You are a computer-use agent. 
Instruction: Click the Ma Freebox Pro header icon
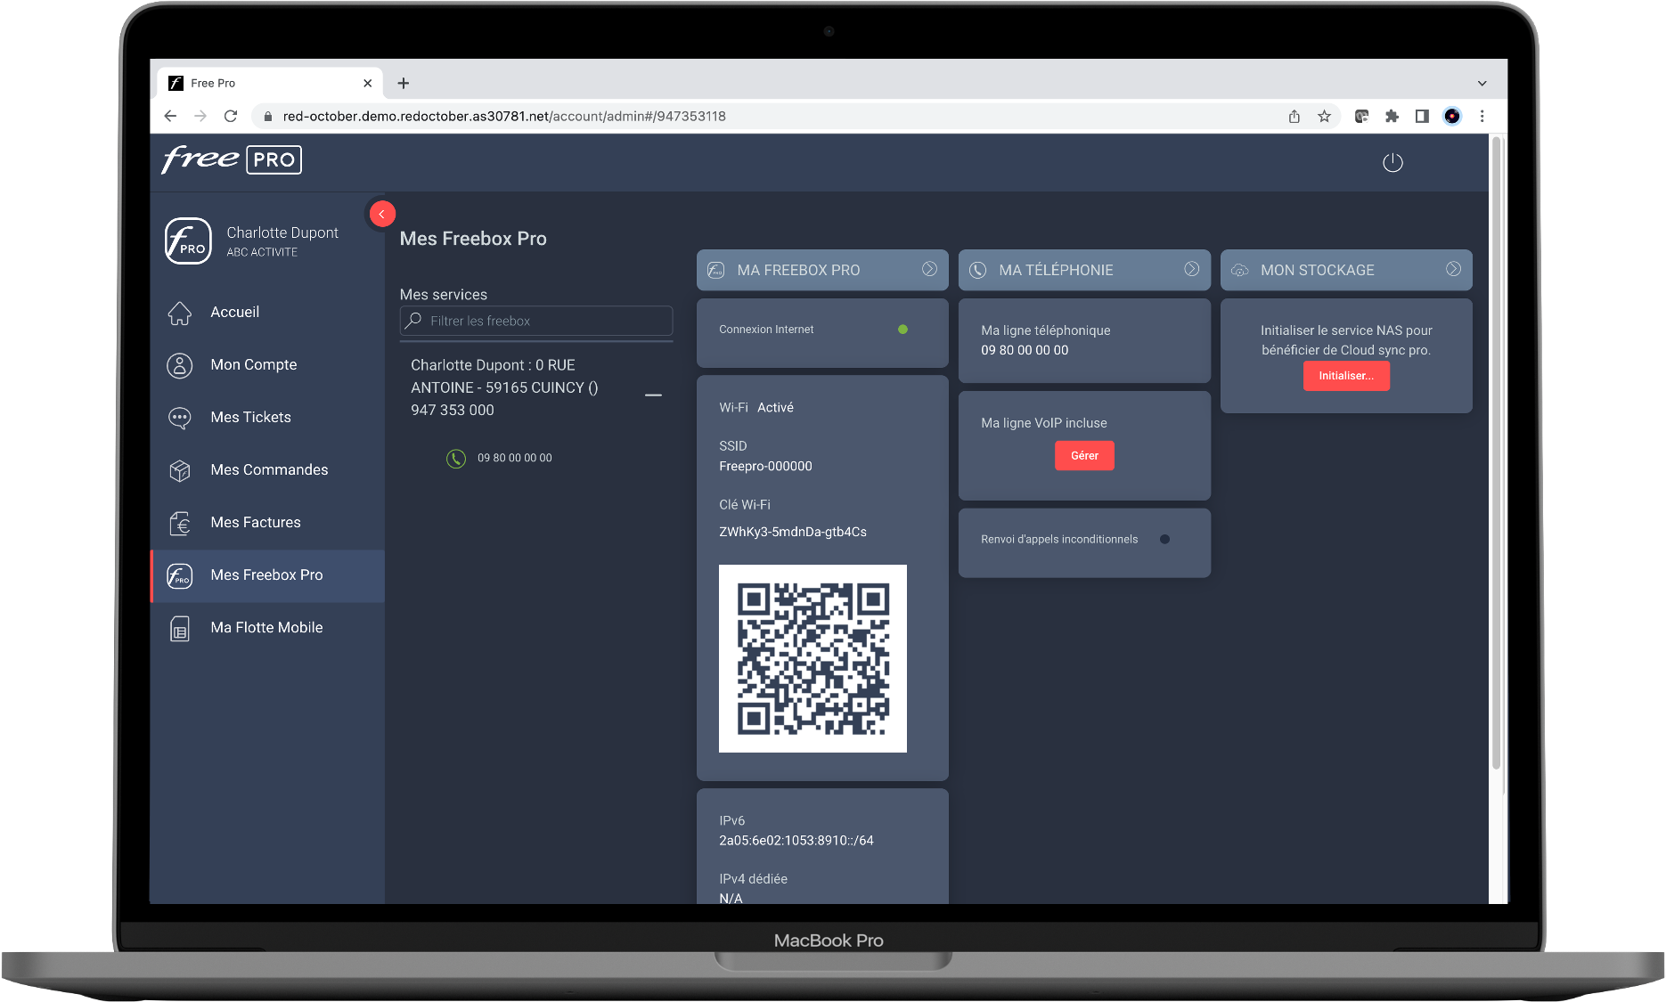[716, 270]
